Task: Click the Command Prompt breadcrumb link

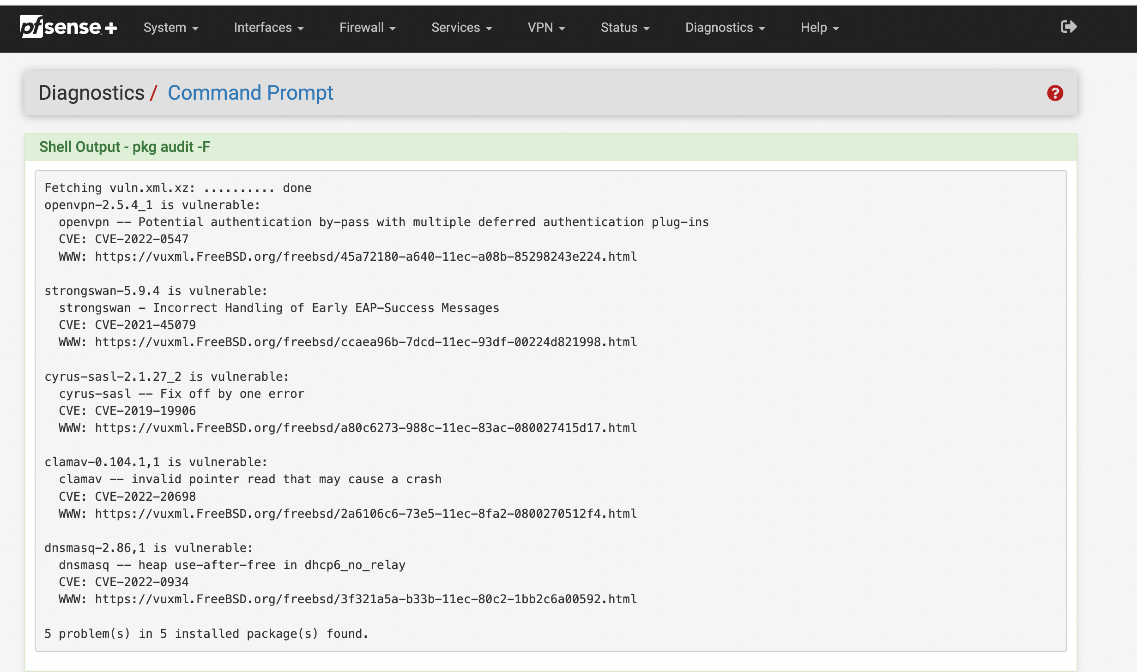Action: pos(250,93)
